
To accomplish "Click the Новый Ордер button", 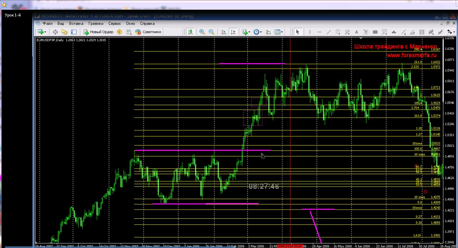I will (x=98, y=32).
